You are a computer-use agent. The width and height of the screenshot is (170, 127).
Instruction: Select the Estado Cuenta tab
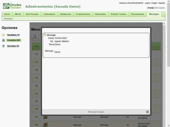(x=118, y=14)
